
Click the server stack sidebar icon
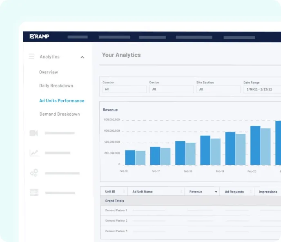click(34, 193)
